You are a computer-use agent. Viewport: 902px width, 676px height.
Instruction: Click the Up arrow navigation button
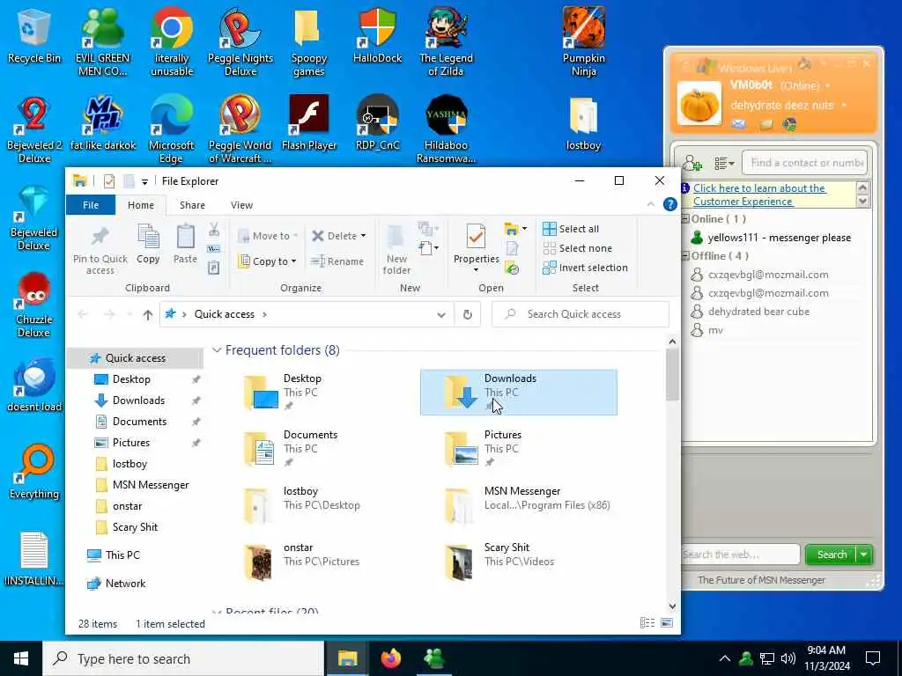click(x=148, y=314)
